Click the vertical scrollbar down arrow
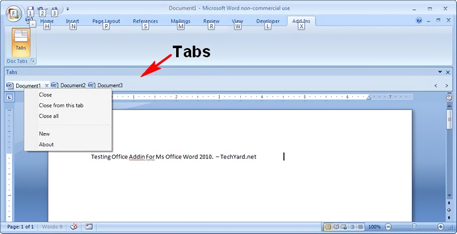Image resolution: width=457 pixels, height=234 pixels. coord(449,195)
